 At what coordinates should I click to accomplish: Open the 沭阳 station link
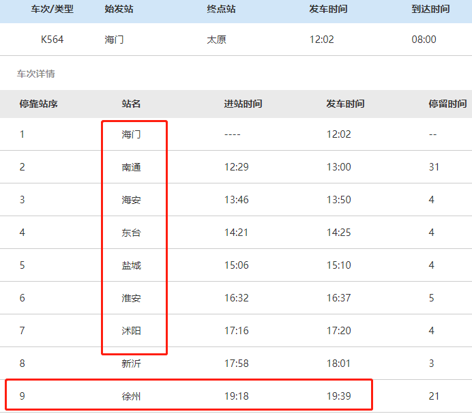(131, 331)
